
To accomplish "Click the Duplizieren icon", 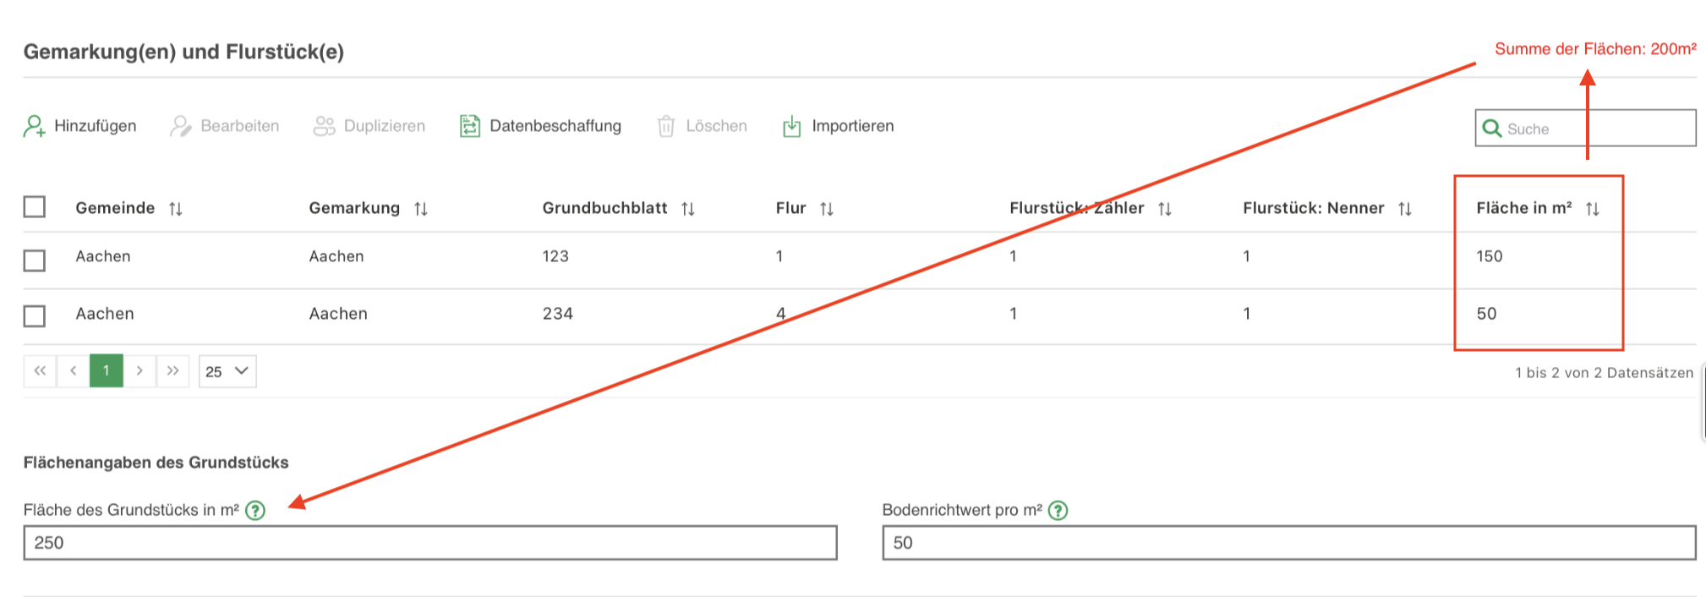I will click(324, 126).
